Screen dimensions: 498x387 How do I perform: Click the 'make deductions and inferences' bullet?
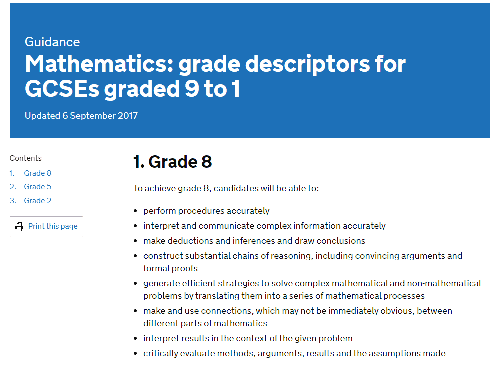[254, 241]
